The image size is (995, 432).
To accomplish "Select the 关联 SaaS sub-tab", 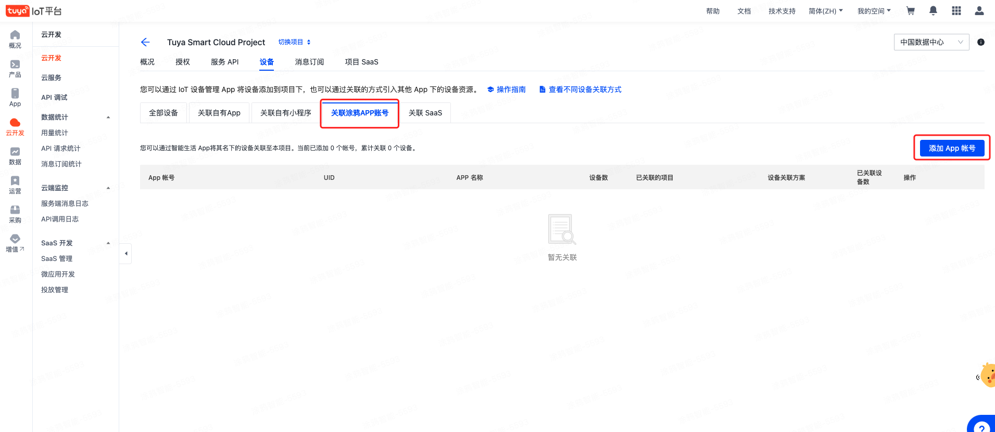I will (425, 113).
